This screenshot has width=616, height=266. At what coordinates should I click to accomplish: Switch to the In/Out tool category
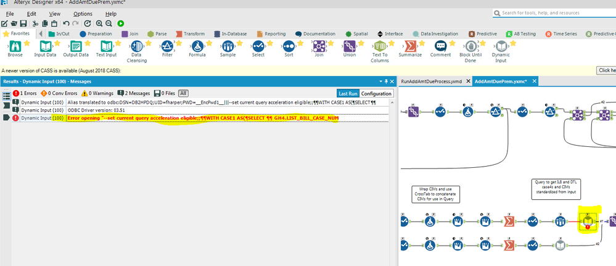[59, 34]
